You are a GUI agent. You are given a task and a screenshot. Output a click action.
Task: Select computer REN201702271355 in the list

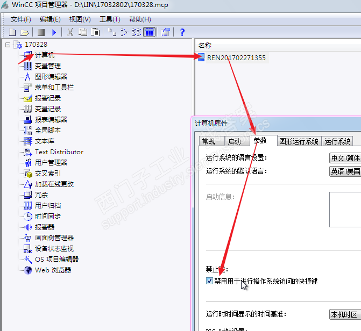tap(236, 57)
